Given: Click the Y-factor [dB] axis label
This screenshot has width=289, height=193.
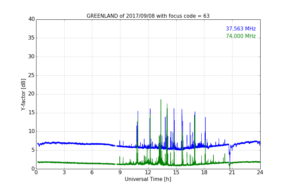Looking at the screenshot, I should (23, 94).
